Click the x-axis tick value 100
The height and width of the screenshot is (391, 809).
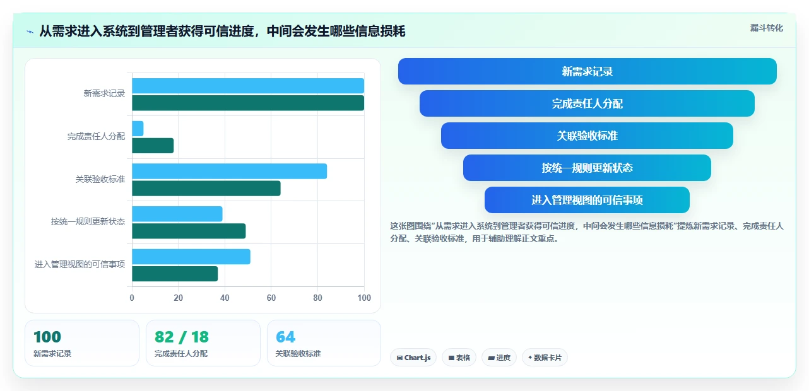coord(364,298)
